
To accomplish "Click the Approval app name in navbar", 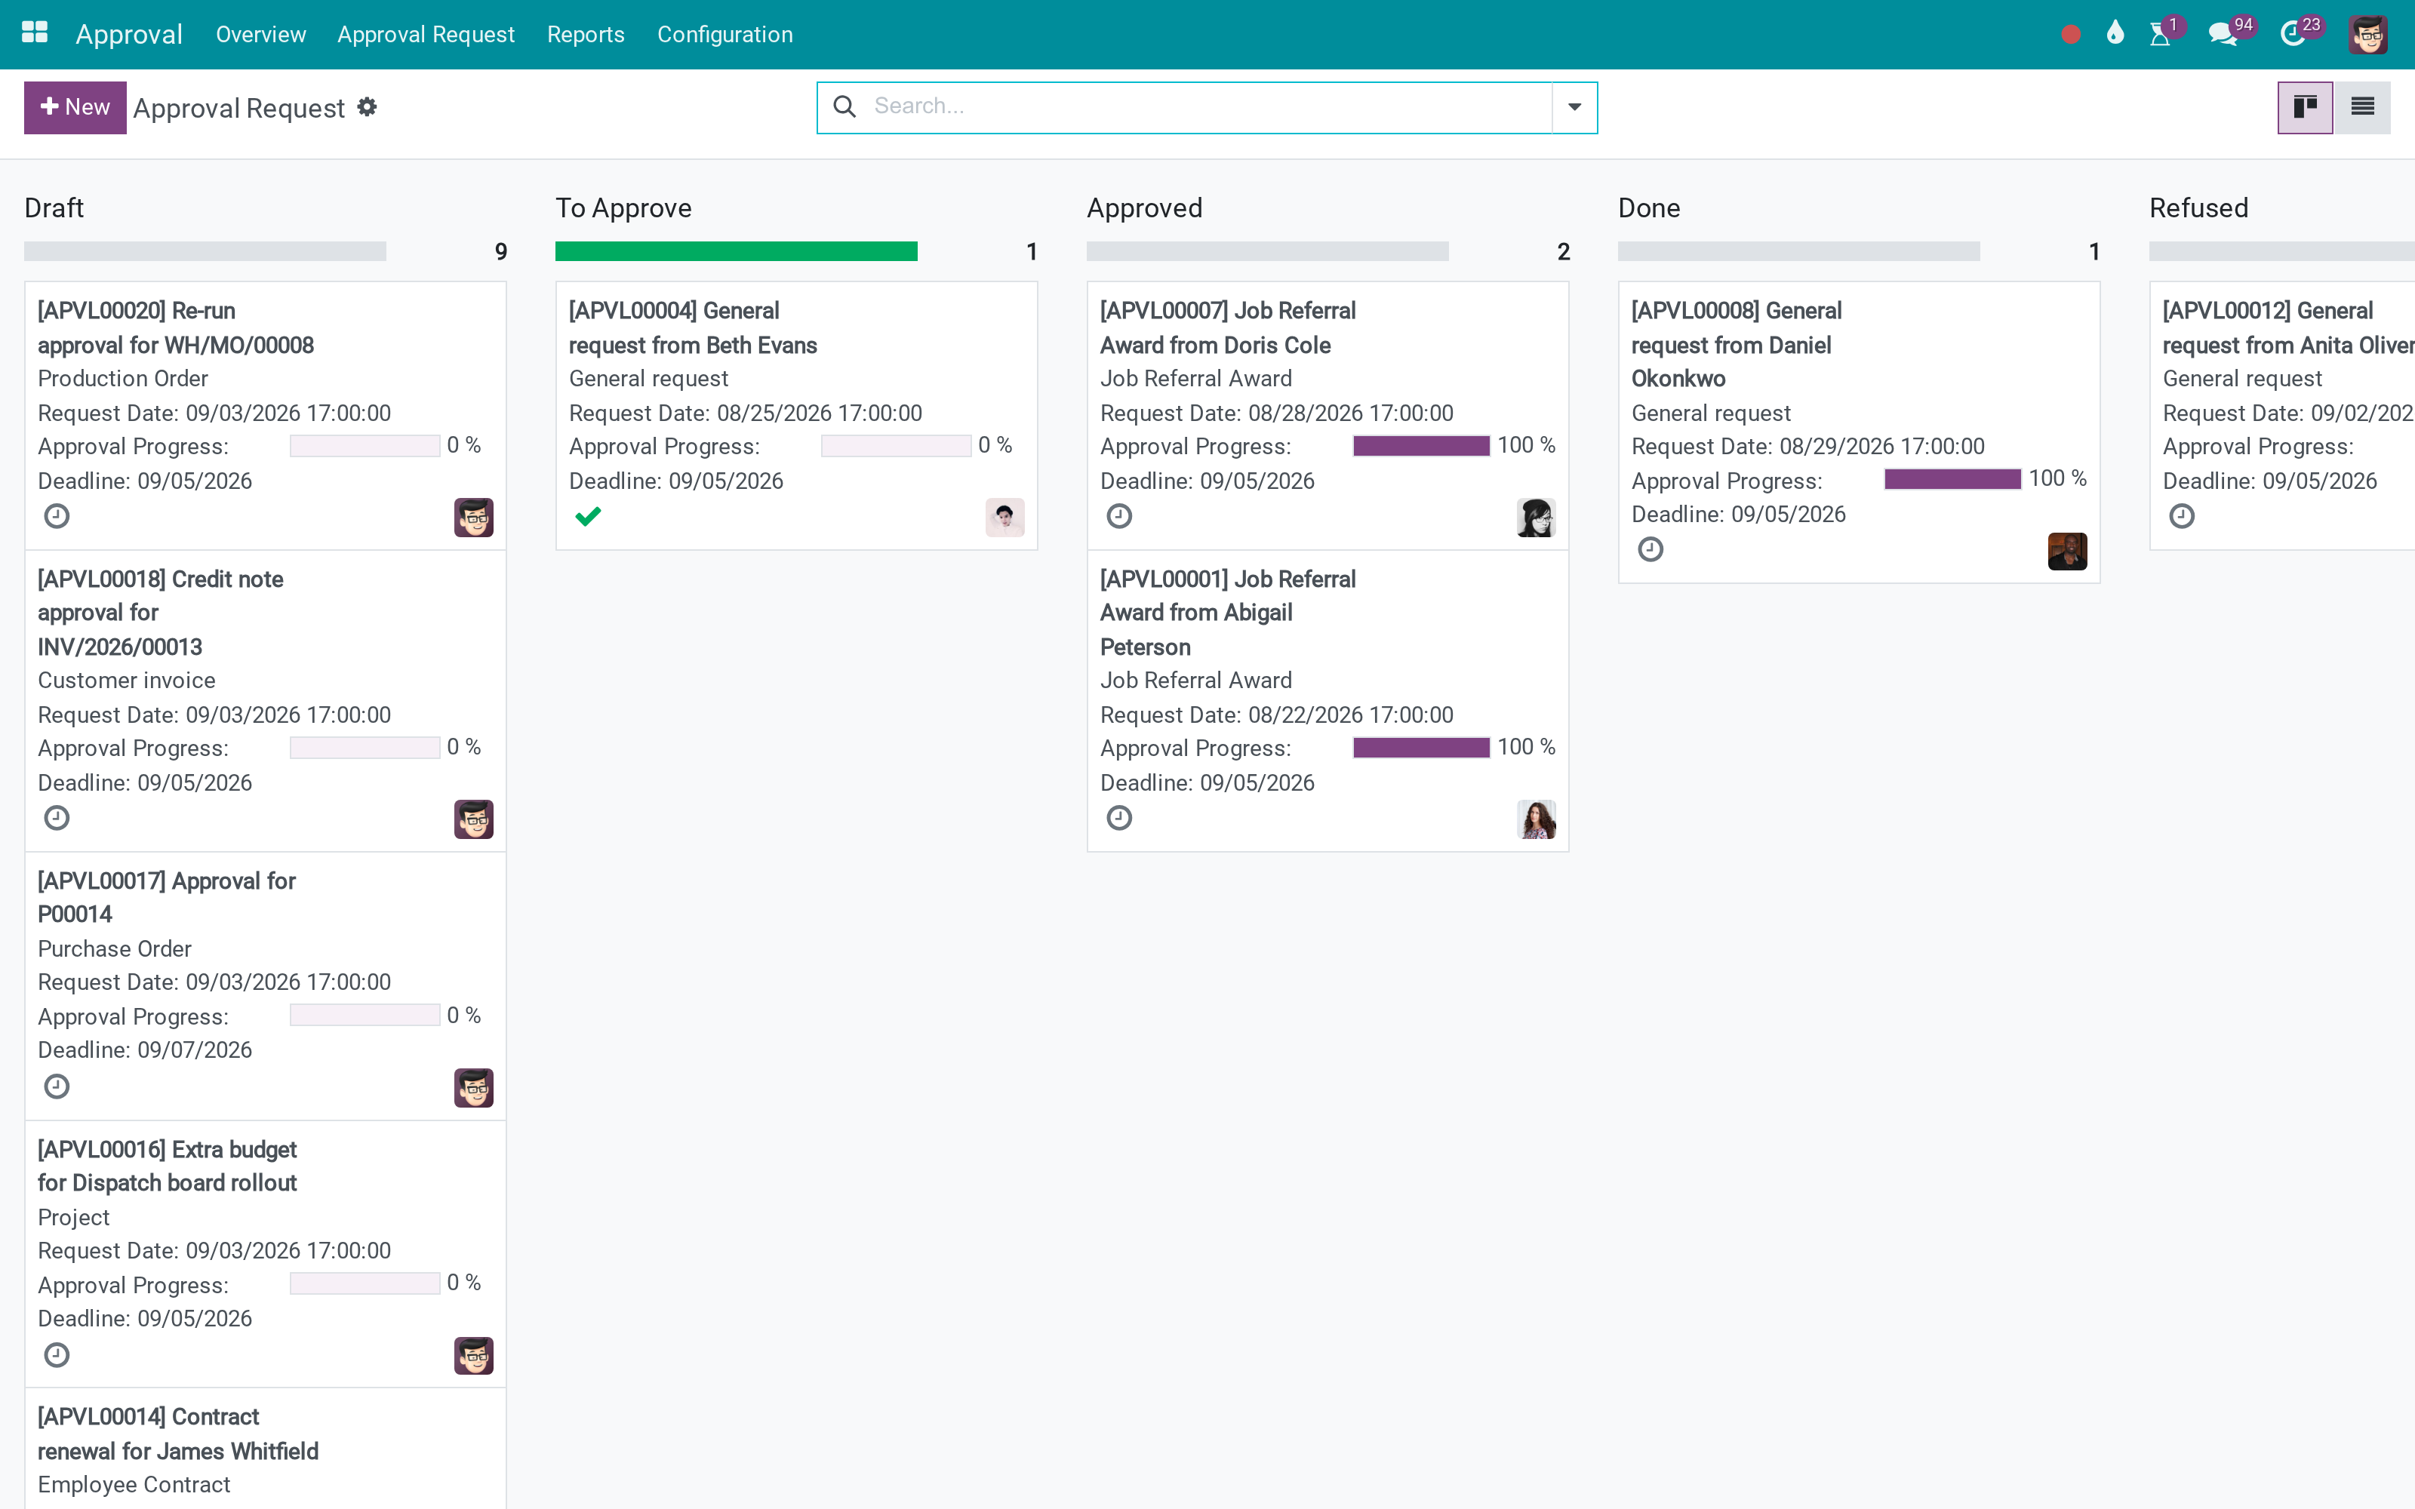I will click(x=130, y=34).
